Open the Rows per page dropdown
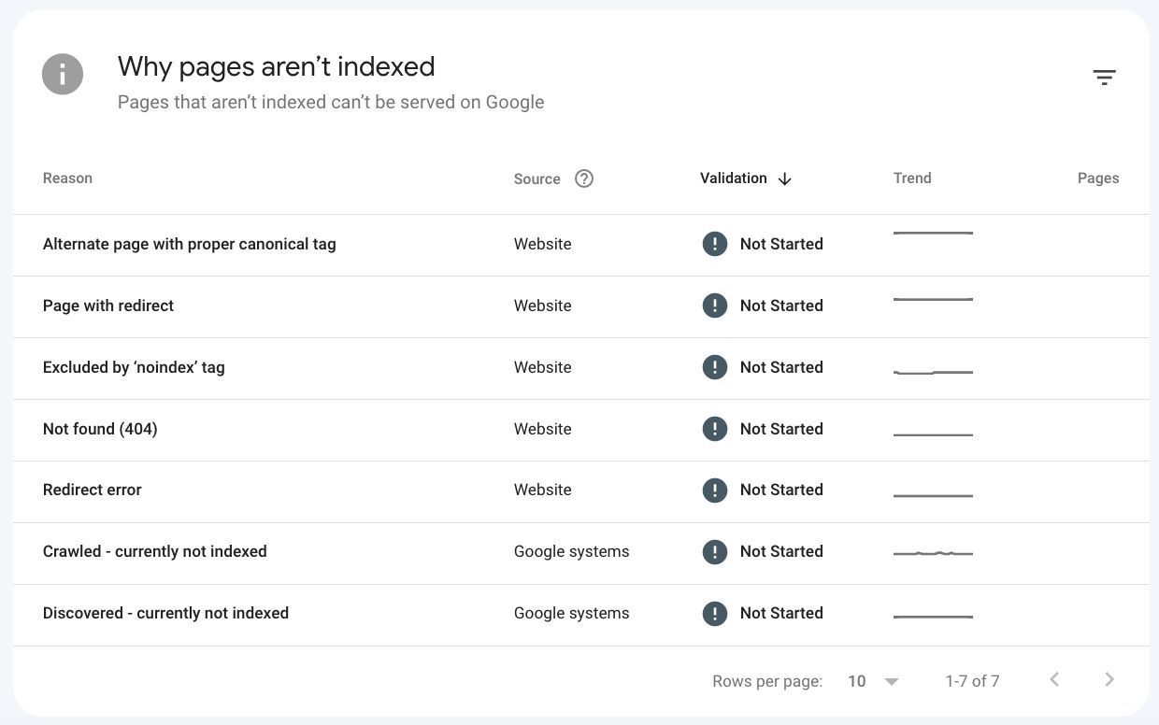1159x725 pixels. click(x=873, y=681)
